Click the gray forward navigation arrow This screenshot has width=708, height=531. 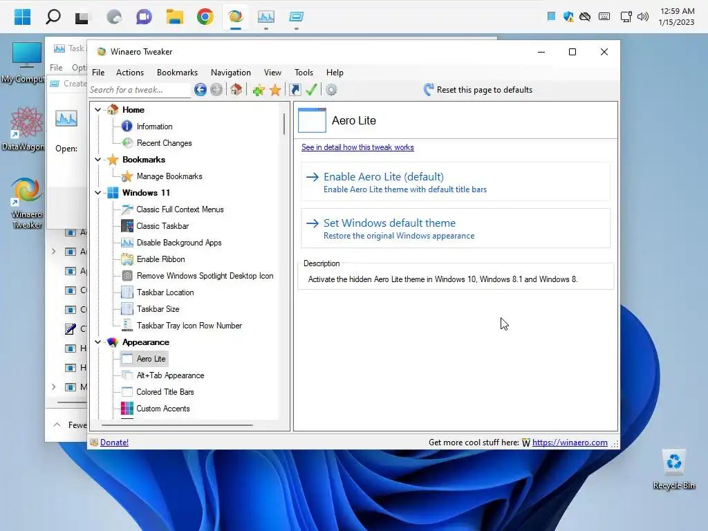(216, 90)
